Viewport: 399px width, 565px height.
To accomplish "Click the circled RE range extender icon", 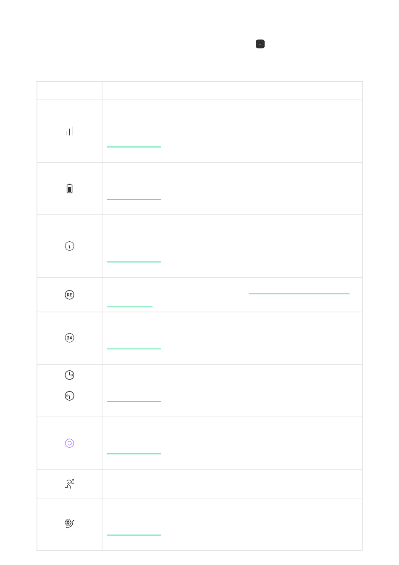I will [x=70, y=295].
